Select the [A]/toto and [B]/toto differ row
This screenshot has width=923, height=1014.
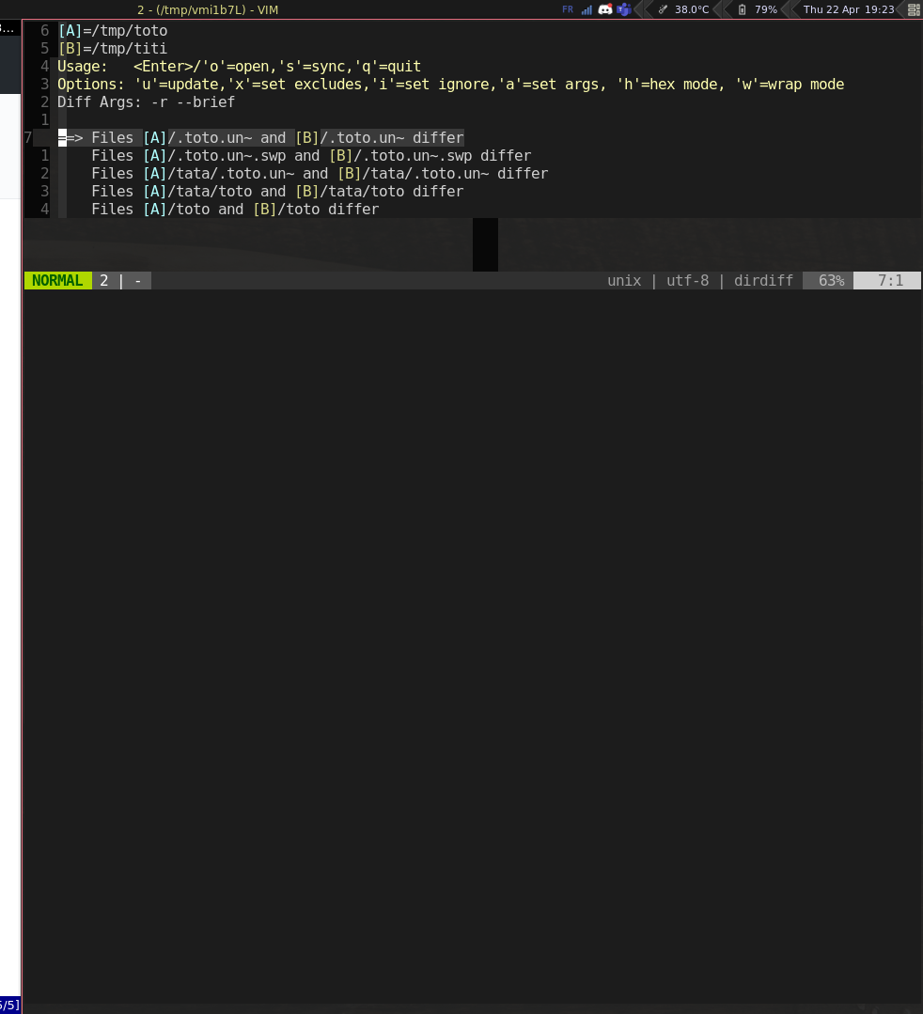coord(235,210)
